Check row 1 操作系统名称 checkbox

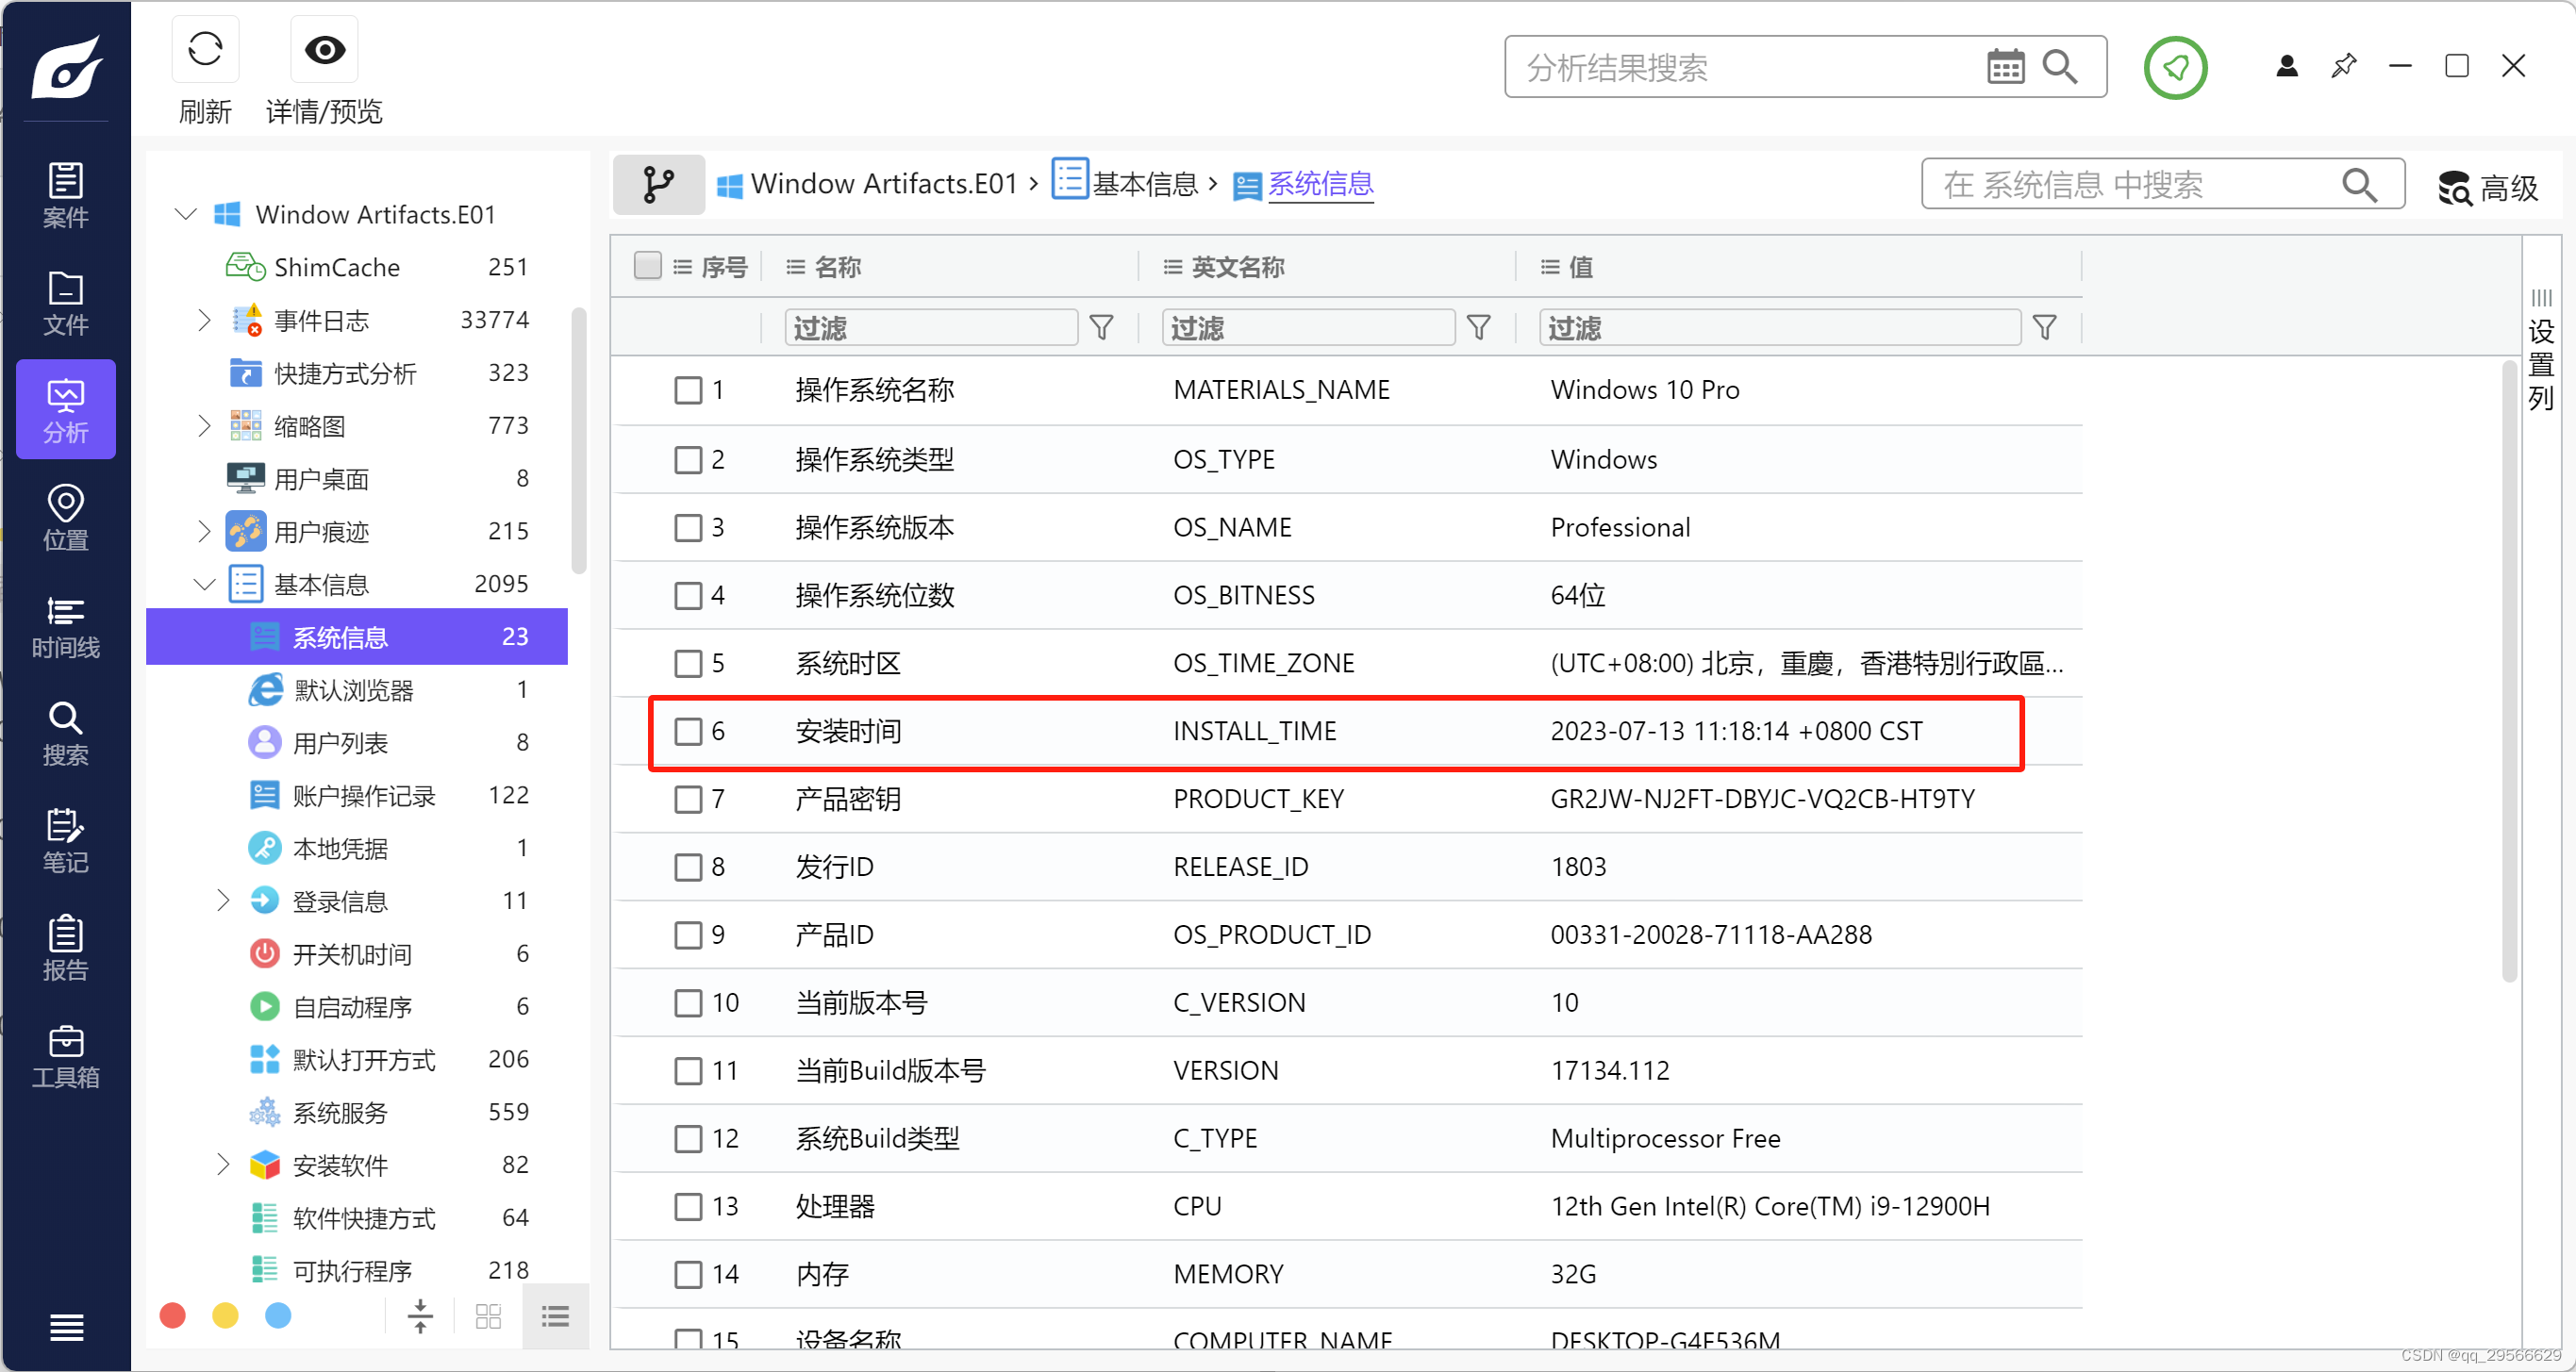[688, 390]
